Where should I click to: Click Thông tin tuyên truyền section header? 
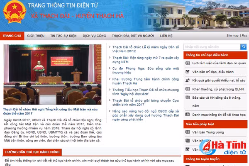215,159
